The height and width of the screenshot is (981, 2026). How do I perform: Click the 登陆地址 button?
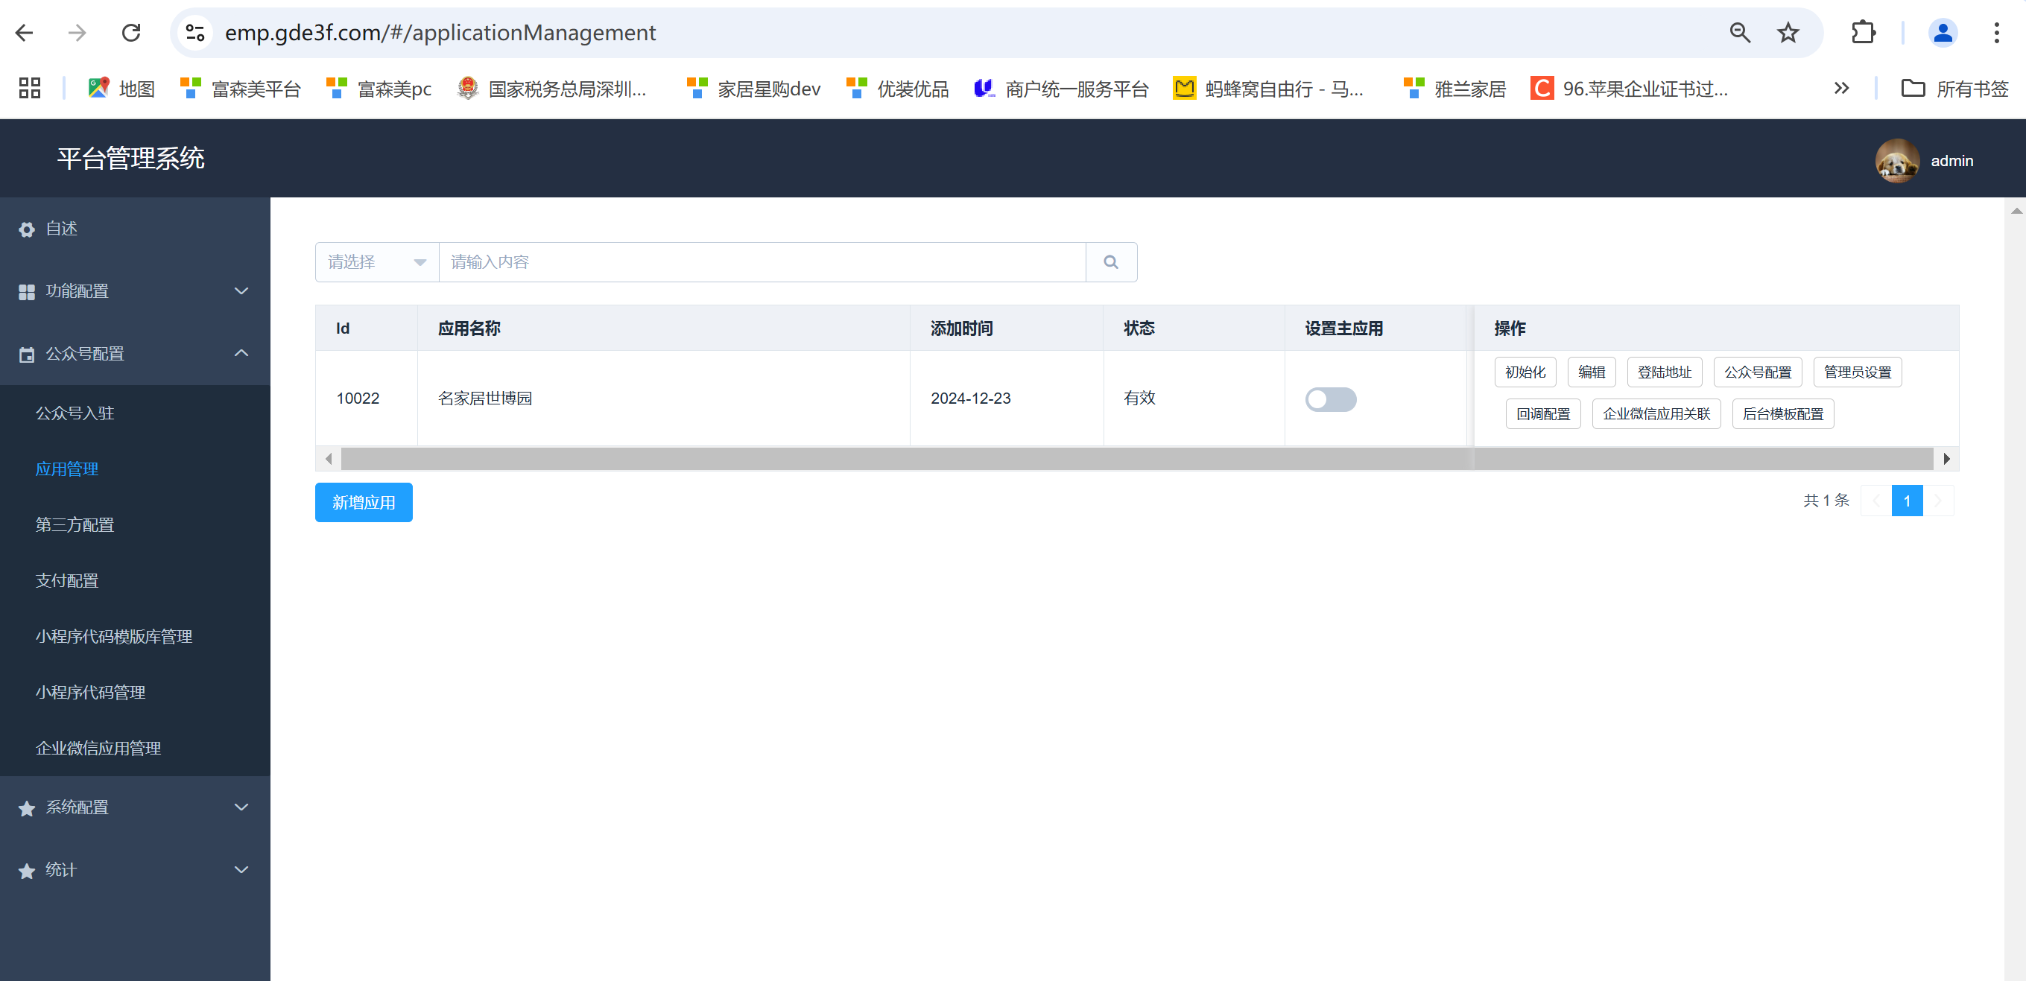tap(1664, 372)
